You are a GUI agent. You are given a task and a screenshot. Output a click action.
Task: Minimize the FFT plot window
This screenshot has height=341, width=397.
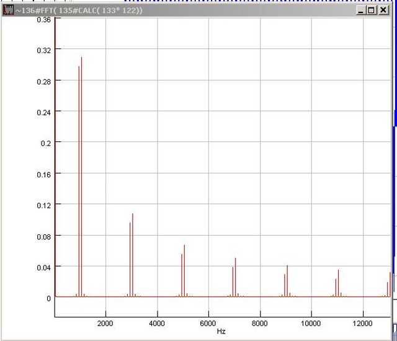click(360, 10)
